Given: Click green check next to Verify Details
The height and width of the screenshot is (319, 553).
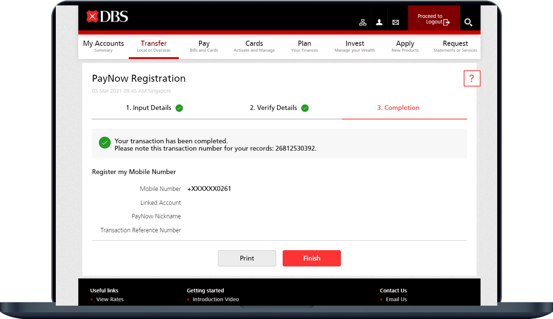Looking at the screenshot, I should click(305, 108).
